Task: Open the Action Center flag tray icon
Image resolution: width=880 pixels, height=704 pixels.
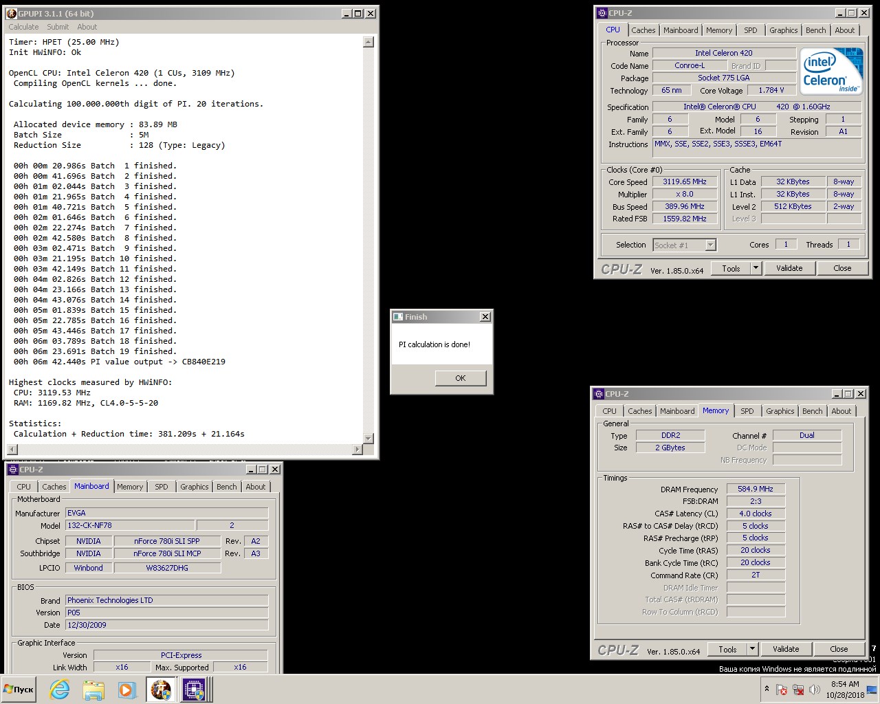Action: (x=782, y=690)
